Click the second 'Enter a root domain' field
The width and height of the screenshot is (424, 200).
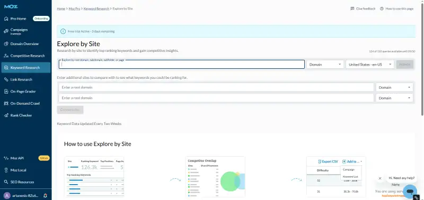click(x=216, y=98)
